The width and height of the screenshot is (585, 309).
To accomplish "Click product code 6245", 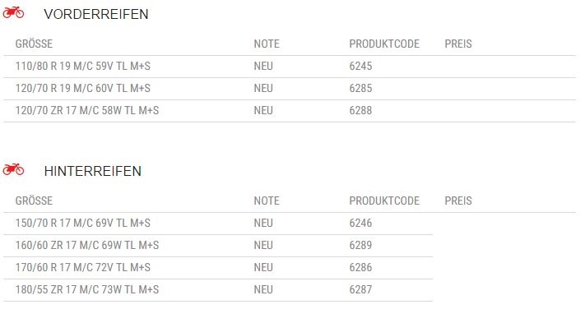I will 360,66.
